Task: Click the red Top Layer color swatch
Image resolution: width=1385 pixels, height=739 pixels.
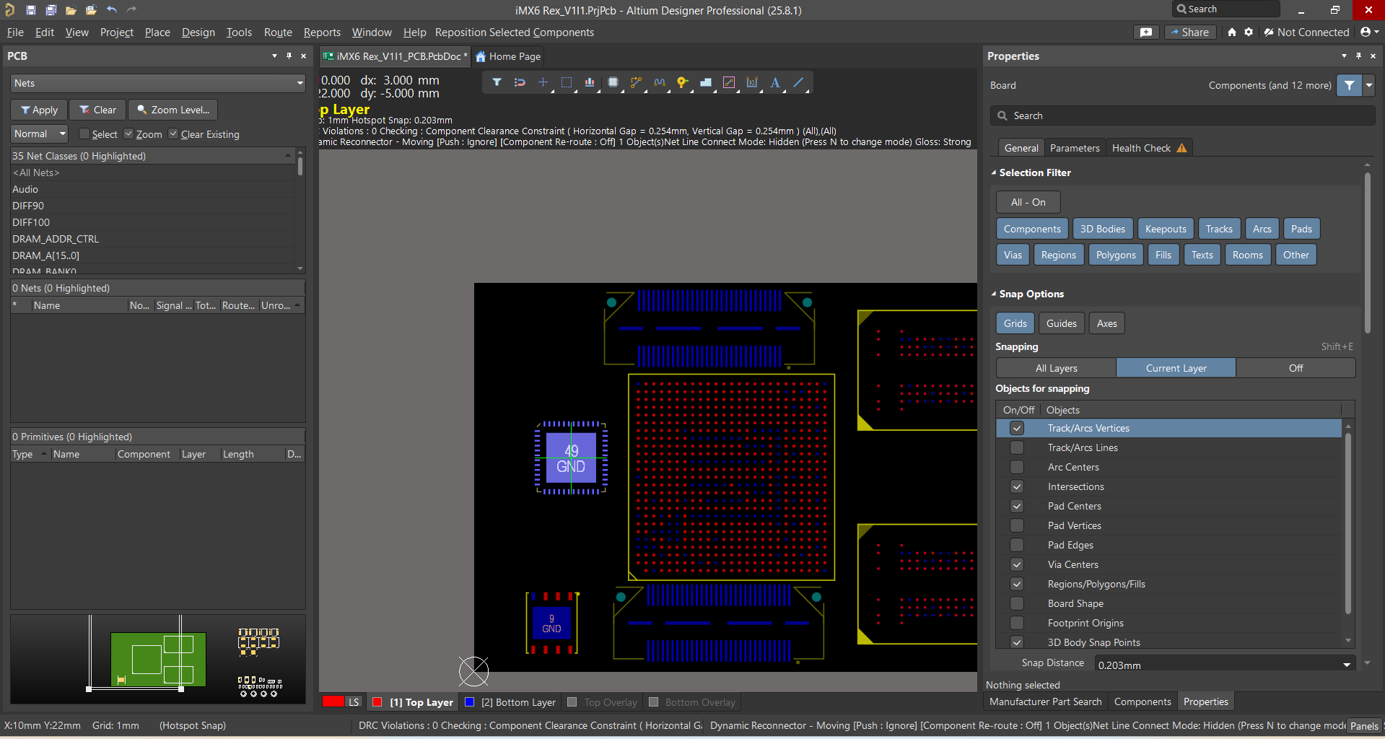Action: tap(377, 702)
